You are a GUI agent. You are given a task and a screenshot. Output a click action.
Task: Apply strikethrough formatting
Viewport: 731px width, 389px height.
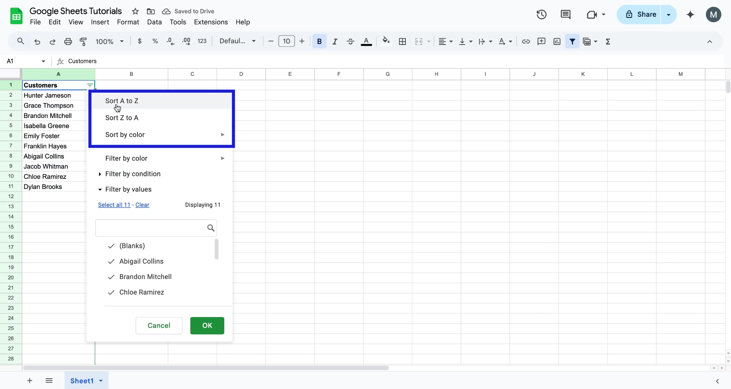[350, 41]
